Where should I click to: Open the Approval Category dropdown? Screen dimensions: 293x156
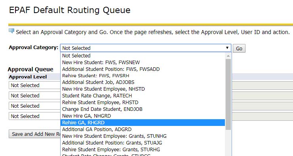[146, 48]
